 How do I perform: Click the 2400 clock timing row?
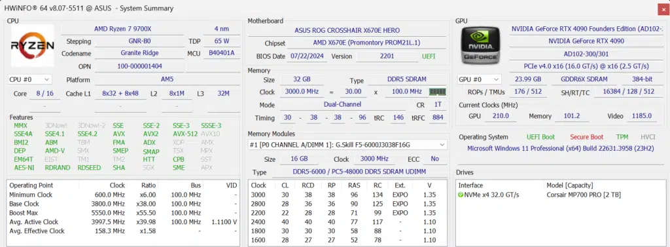click(x=347, y=221)
